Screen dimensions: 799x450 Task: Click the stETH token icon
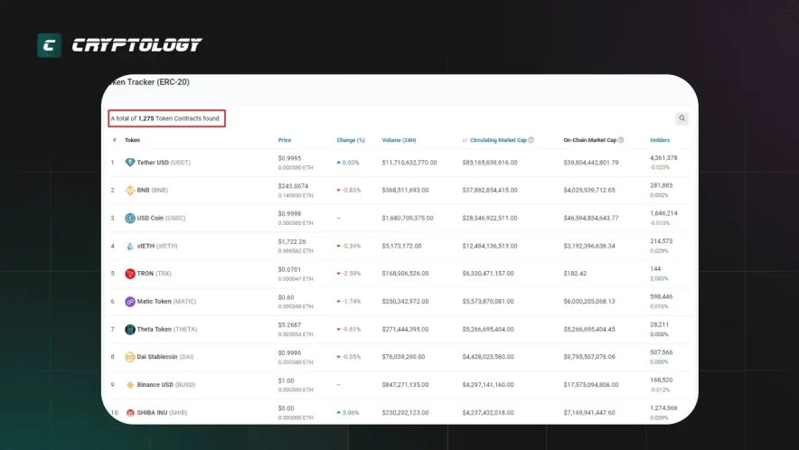click(130, 246)
